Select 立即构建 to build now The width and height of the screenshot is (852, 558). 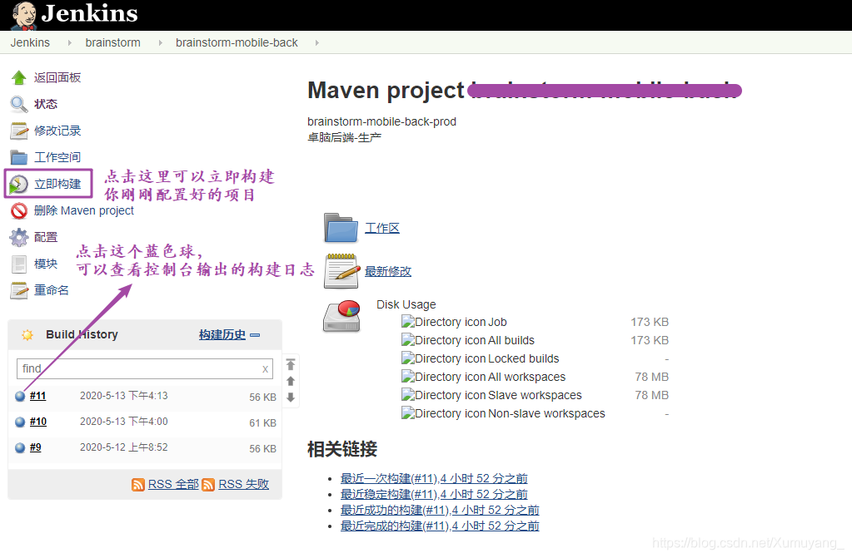(x=57, y=184)
